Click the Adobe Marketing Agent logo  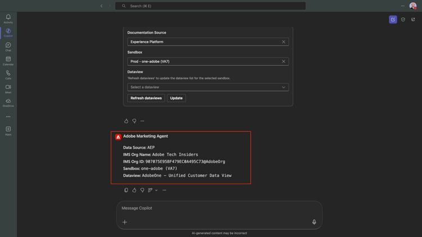[x=118, y=137]
